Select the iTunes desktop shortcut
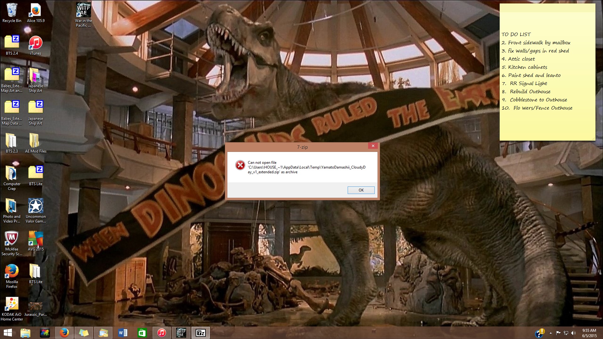 [36, 46]
